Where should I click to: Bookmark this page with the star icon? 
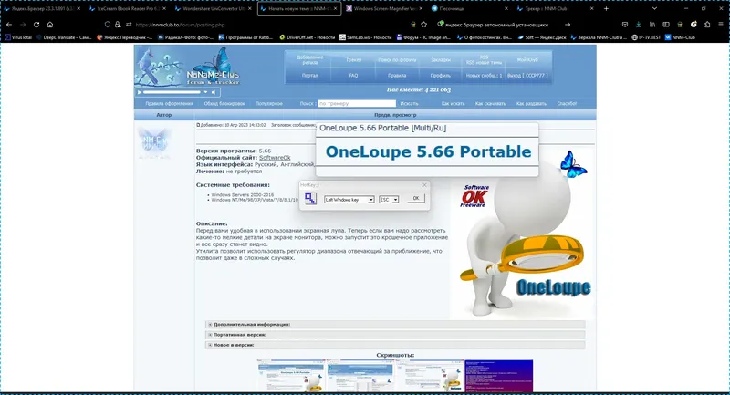tap(424, 25)
